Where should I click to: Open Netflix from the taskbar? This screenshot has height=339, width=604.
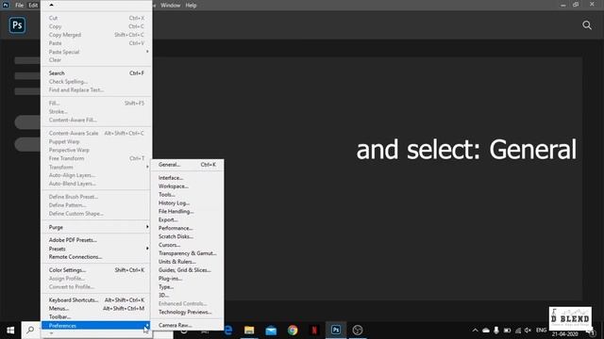314,331
